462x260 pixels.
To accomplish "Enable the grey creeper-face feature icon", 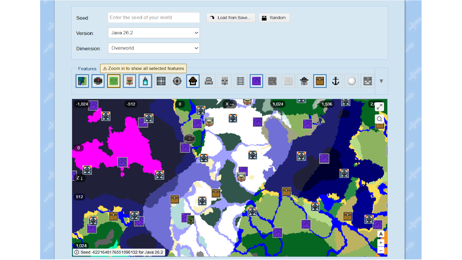I will coord(367,81).
